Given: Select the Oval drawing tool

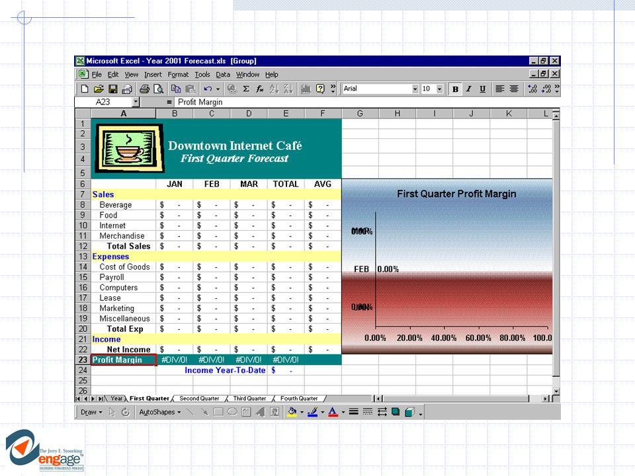Looking at the screenshot, I should point(232,412).
